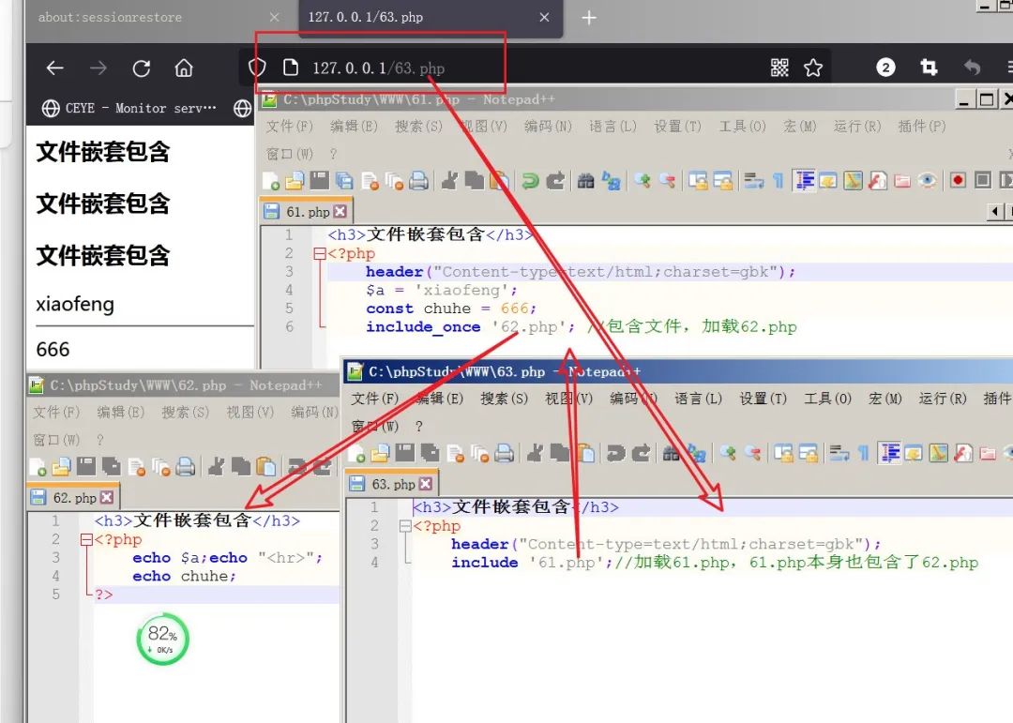Open 文件(F) menu in 61.php window

click(290, 126)
